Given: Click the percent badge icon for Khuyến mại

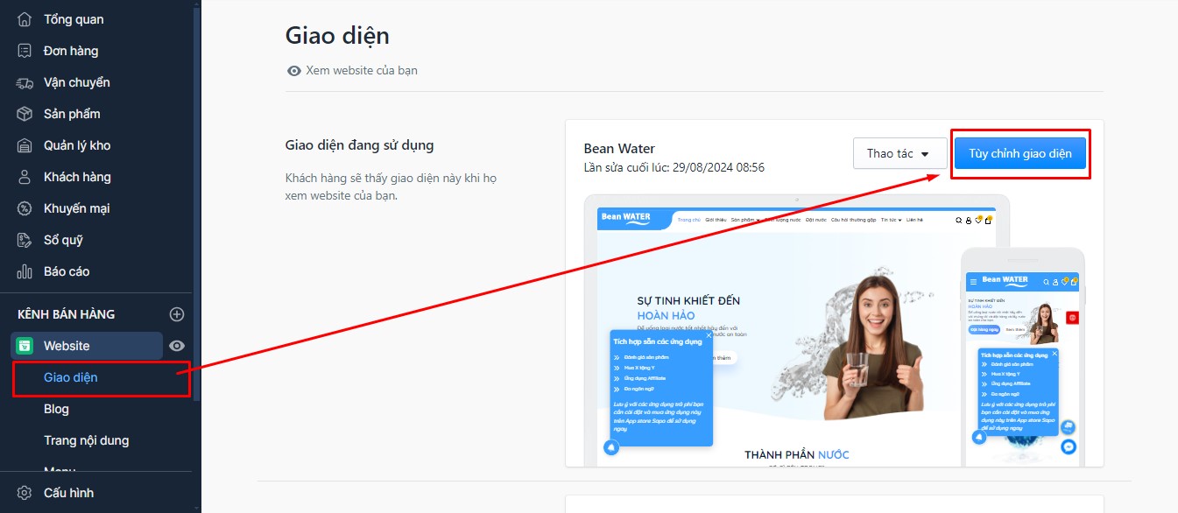Looking at the screenshot, I should coord(25,208).
